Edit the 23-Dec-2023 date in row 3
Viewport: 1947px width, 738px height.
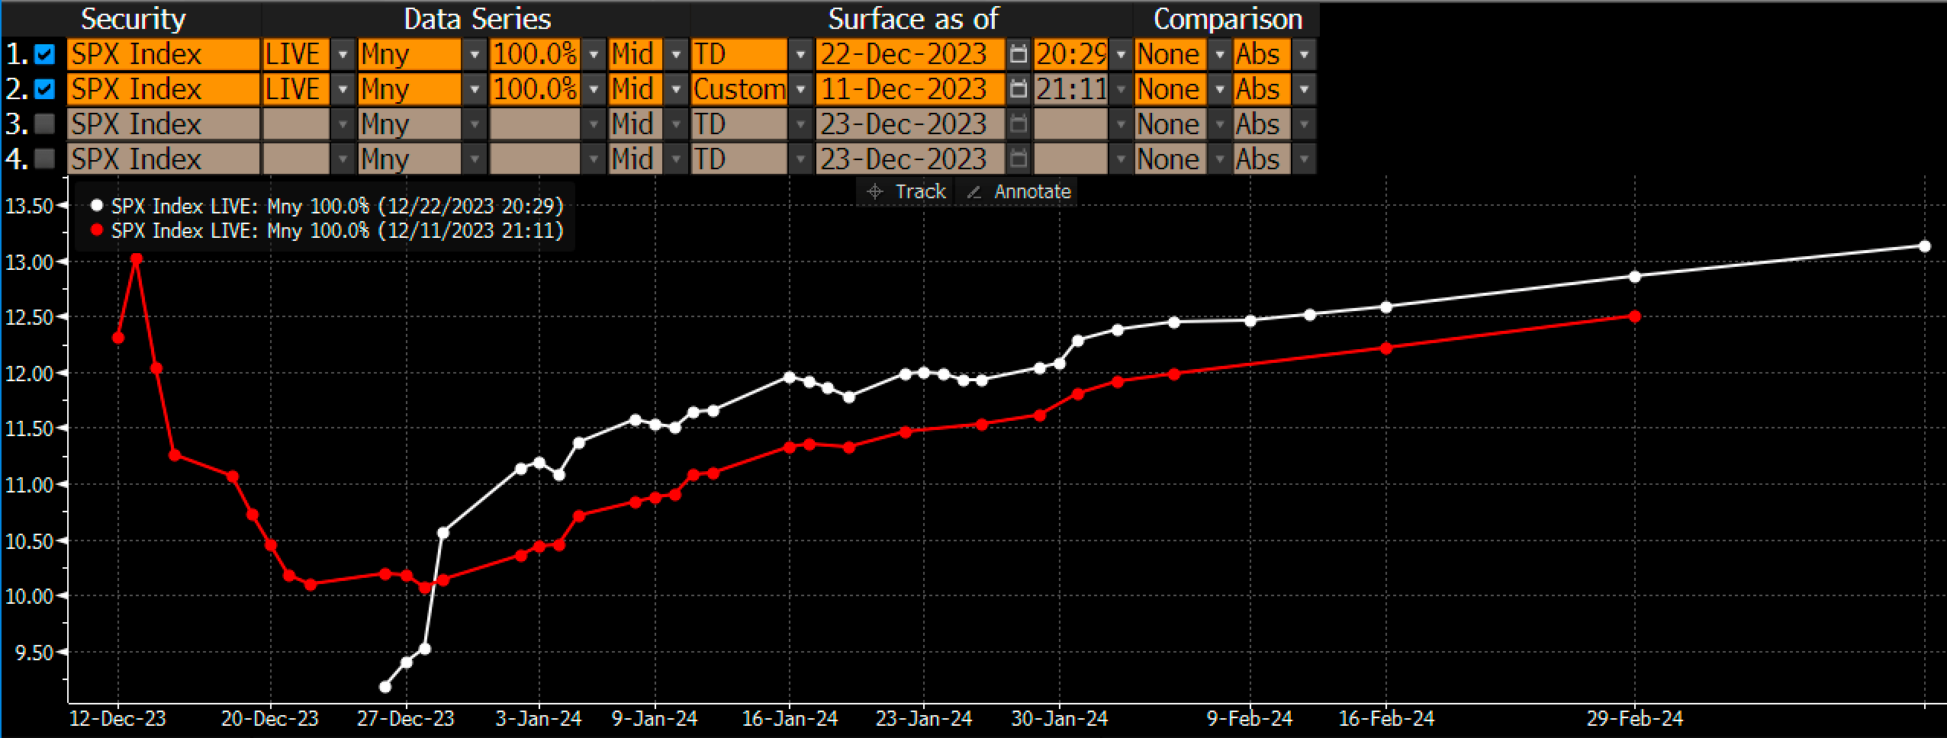[910, 124]
